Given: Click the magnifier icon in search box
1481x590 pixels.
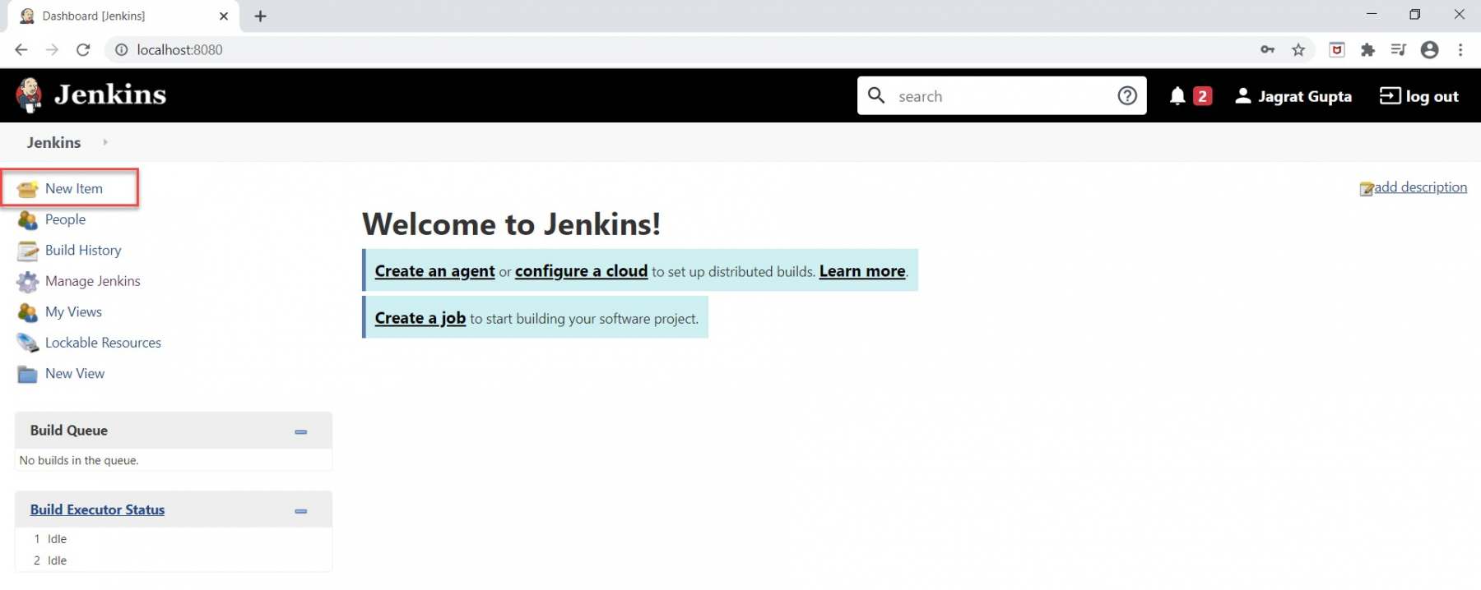Looking at the screenshot, I should pyautogui.click(x=877, y=95).
